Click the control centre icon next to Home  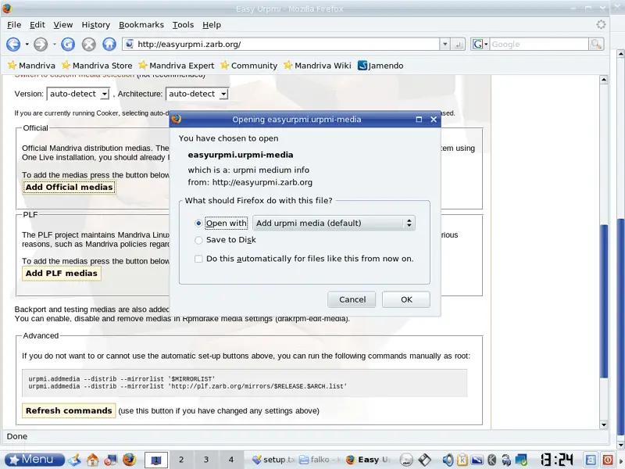pyautogui.click(x=111, y=460)
